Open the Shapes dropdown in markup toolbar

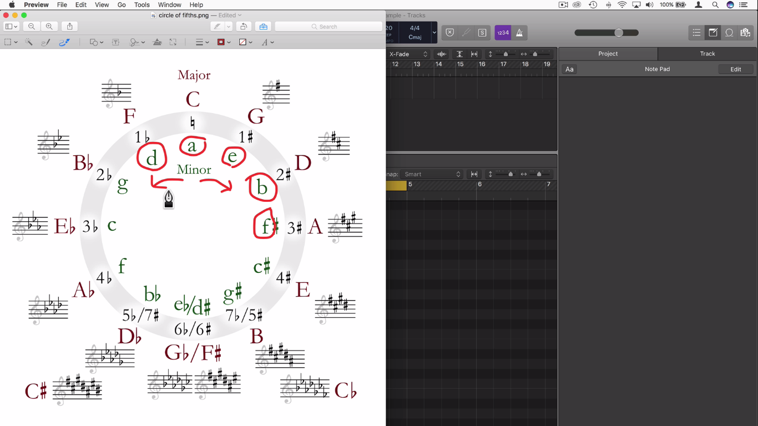97,42
